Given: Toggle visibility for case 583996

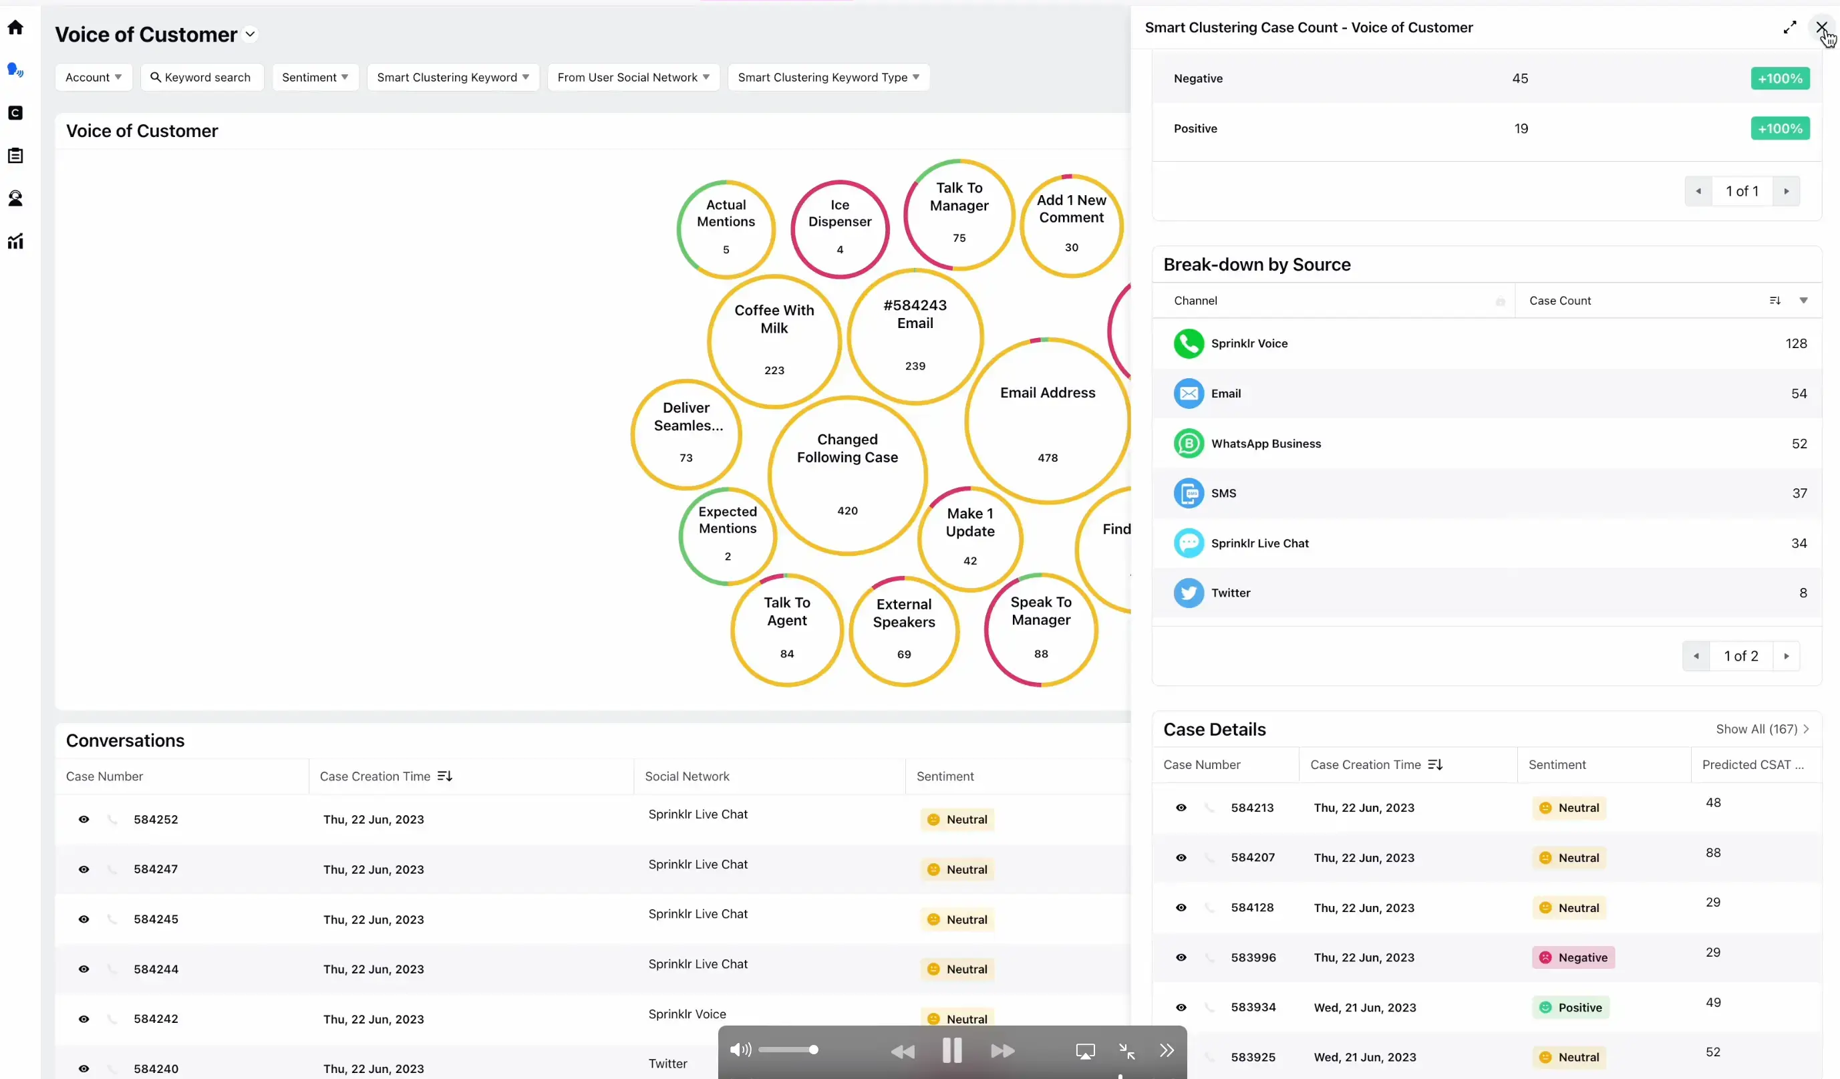Looking at the screenshot, I should pyautogui.click(x=1181, y=957).
